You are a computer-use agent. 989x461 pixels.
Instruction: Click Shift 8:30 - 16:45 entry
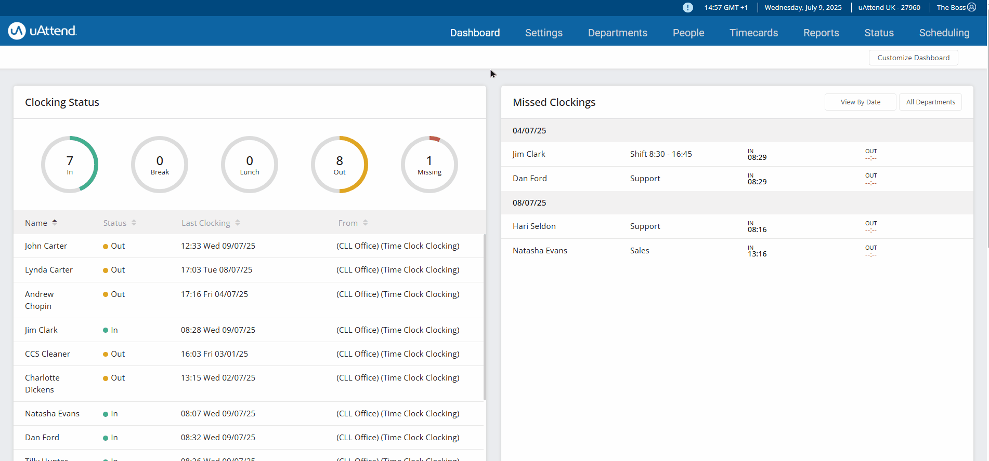(x=661, y=154)
